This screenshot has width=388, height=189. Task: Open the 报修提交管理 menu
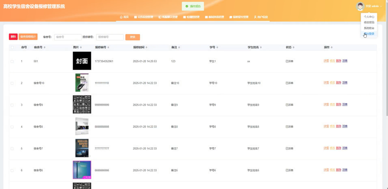(239, 17)
